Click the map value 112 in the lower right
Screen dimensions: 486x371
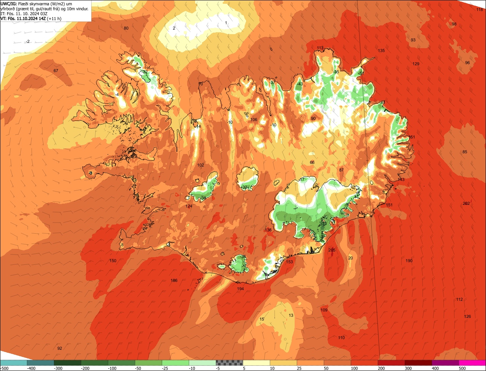coord(459,299)
